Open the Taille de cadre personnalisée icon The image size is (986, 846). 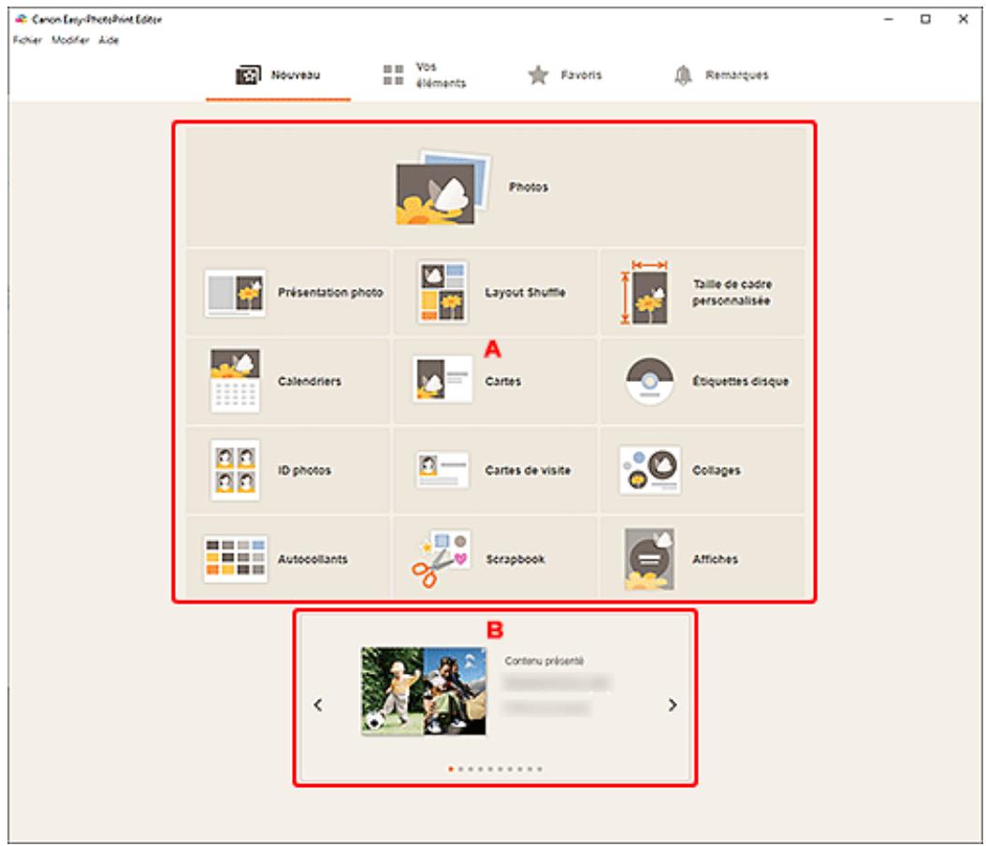coord(645,293)
